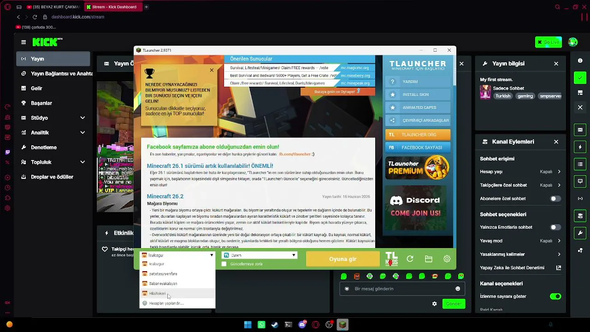
Task: Click the Minecraft block taskbar icon
Action: (342, 325)
